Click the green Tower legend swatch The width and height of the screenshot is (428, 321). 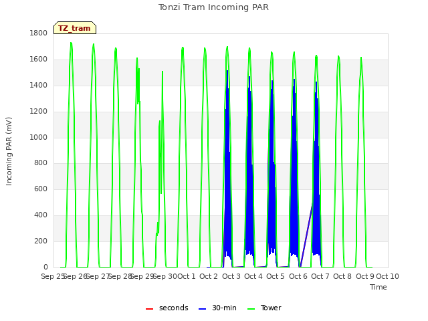pyautogui.click(x=251, y=309)
